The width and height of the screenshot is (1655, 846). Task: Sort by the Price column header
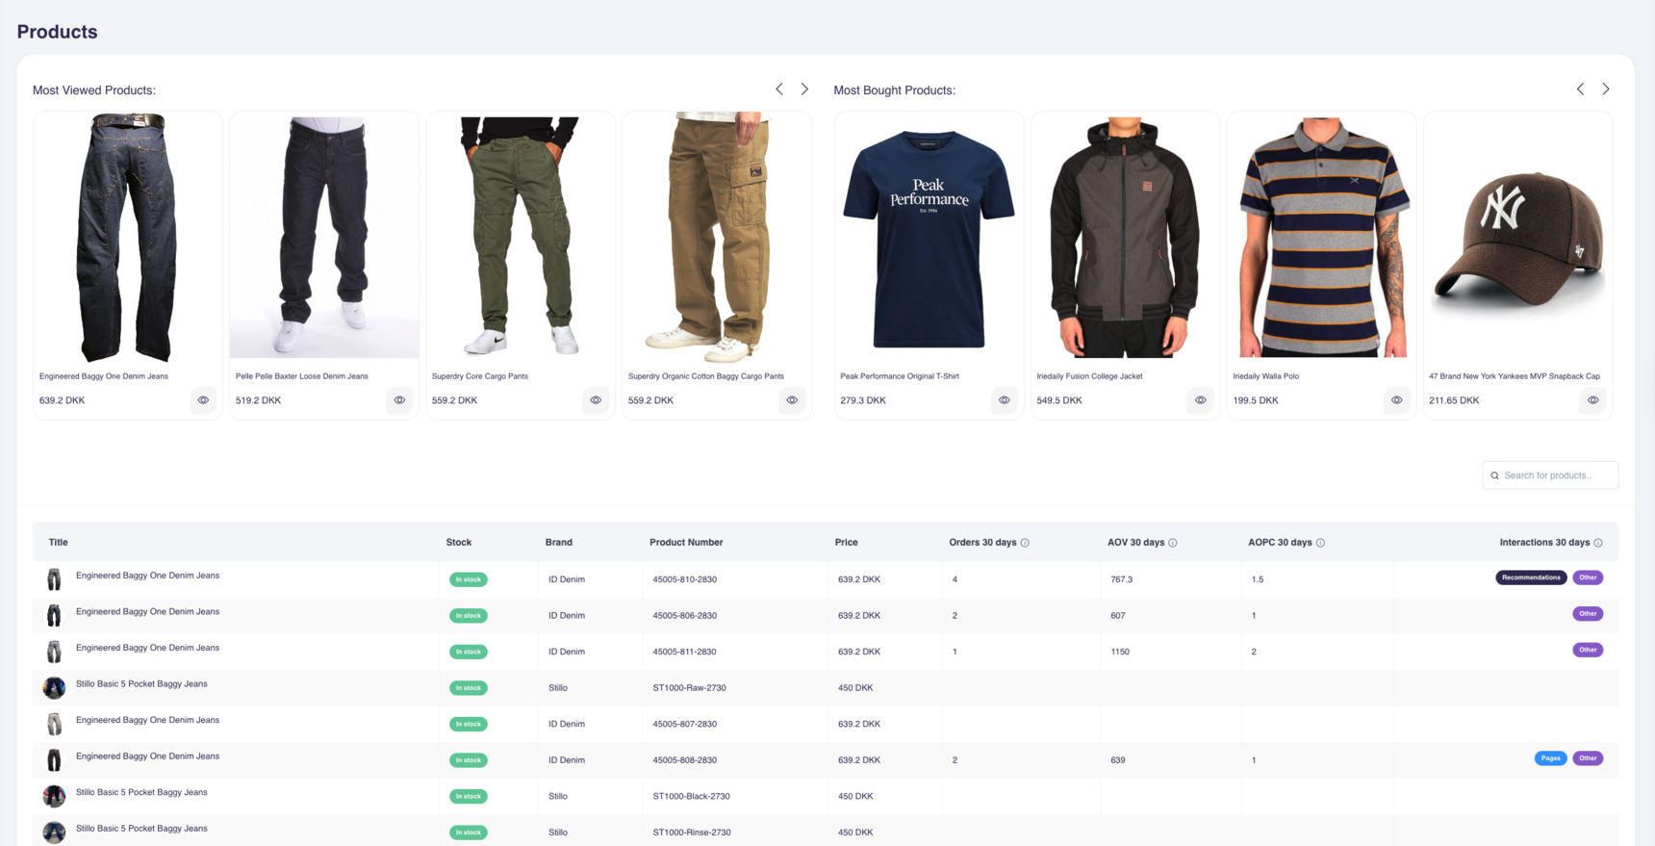(846, 543)
